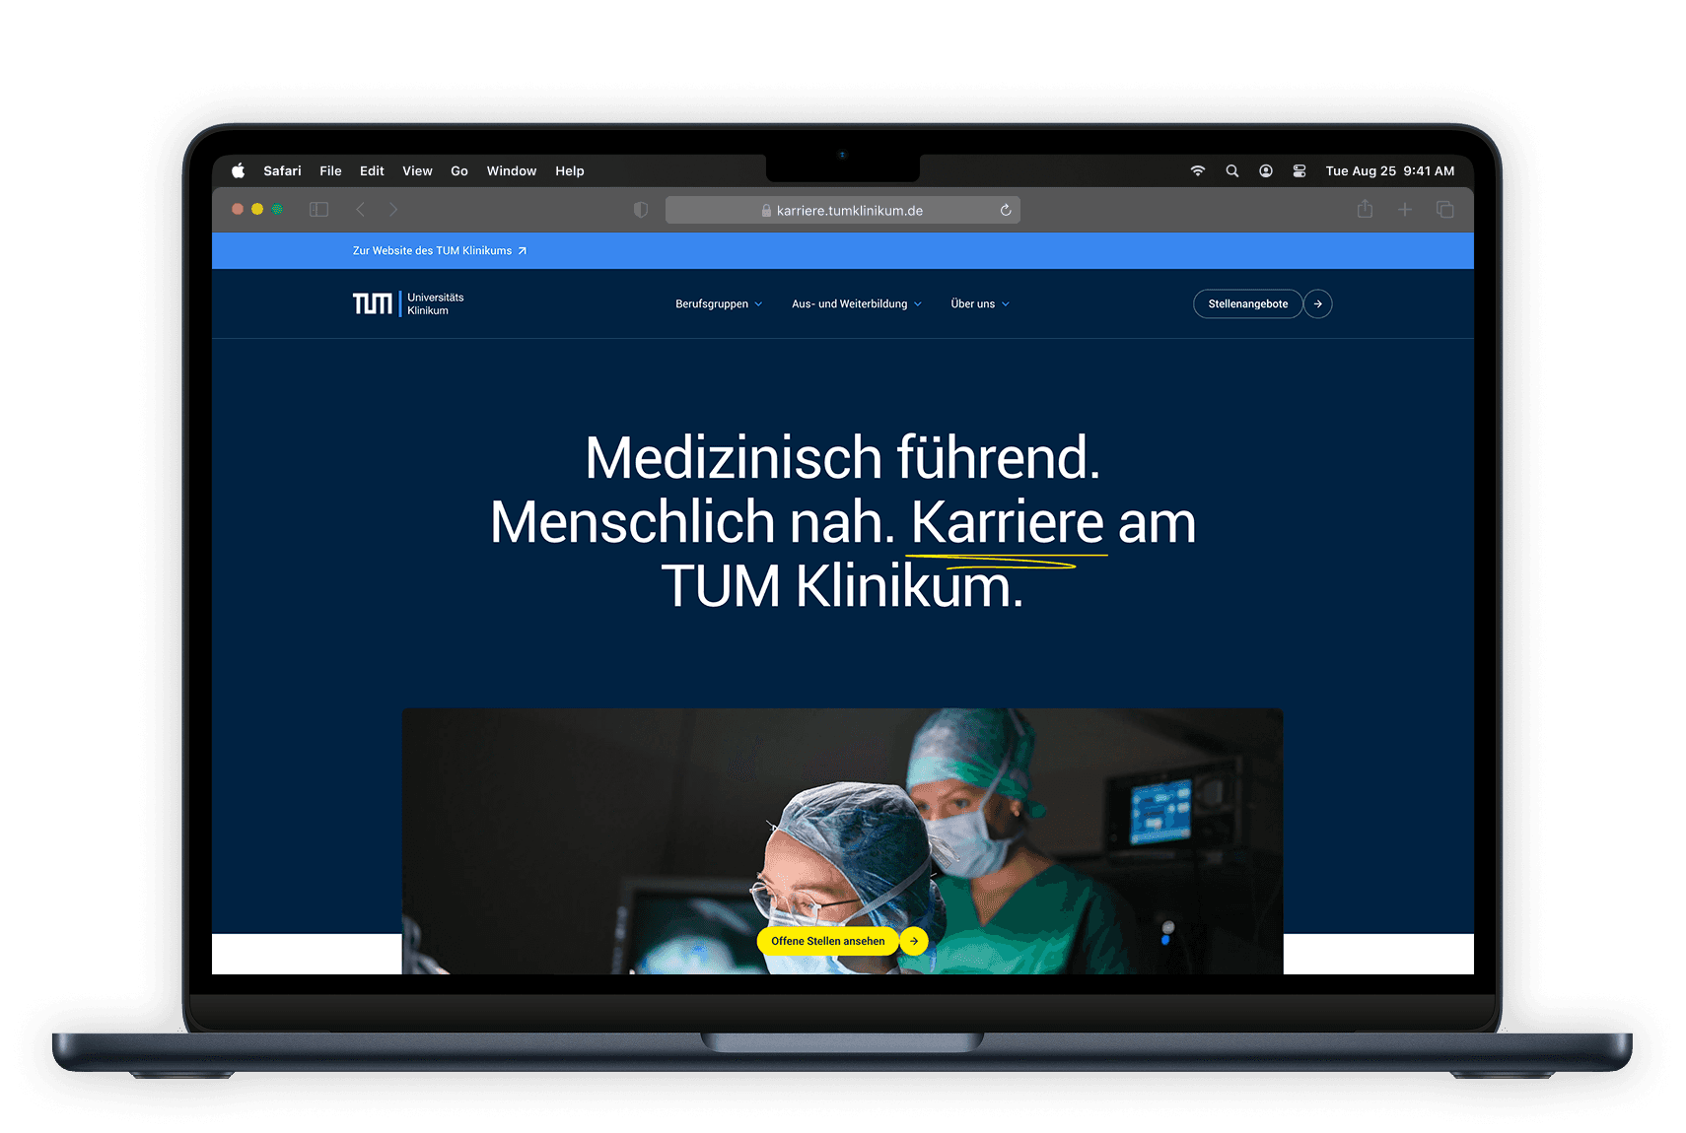
Task: Click the surgeons hero image
Action: (x=842, y=840)
